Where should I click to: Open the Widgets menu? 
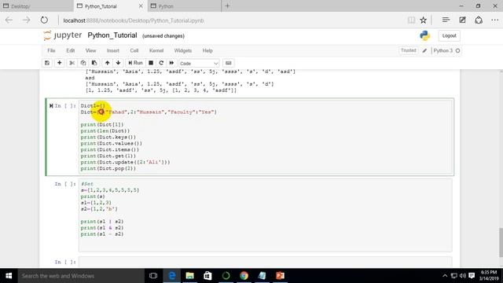pyautogui.click(x=183, y=50)
